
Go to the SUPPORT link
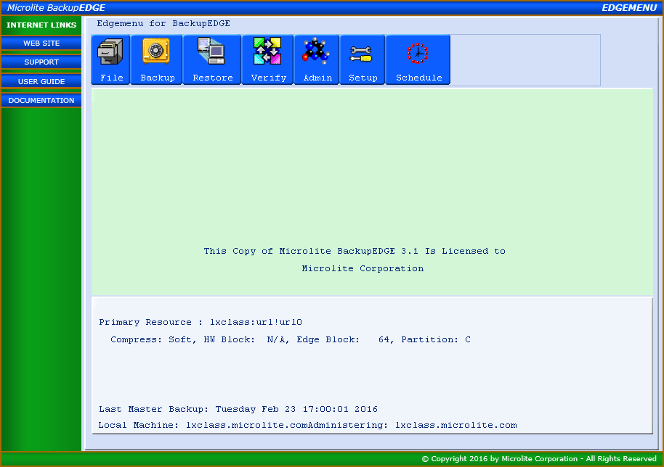[41, 62]
